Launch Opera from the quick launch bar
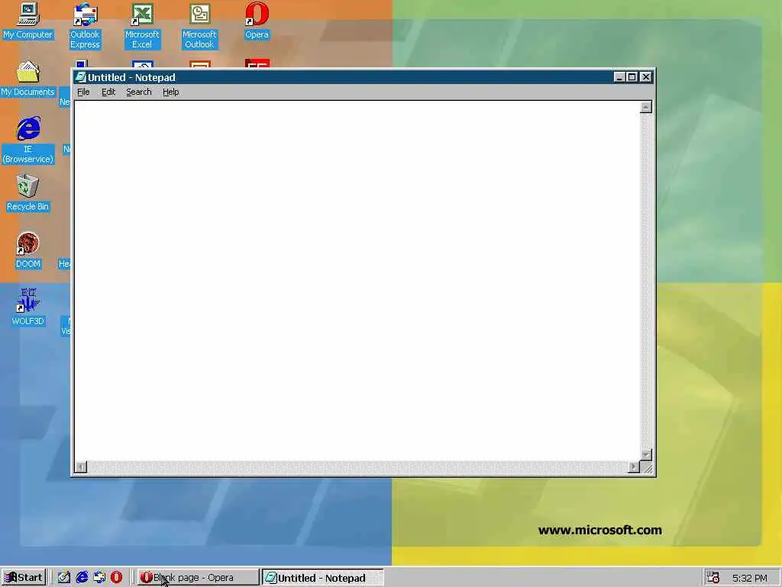This screenshot has width=782, height=587. pyautogui.click(x=116, y=578)
